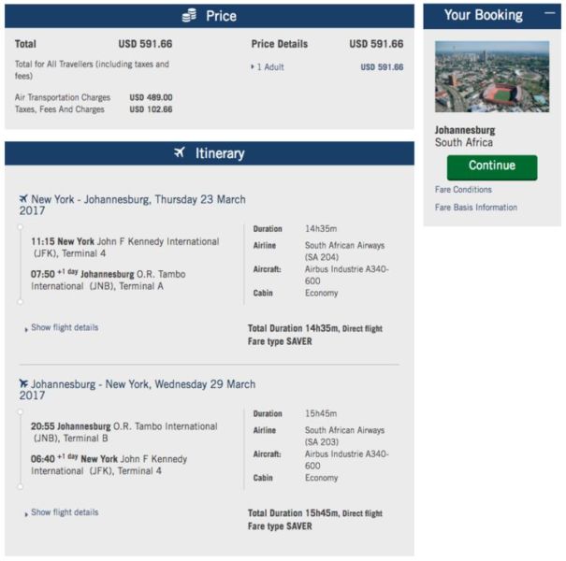566x561 pixels.
Task: Collapse the Your Booking panel
Action: pos(549,13)
